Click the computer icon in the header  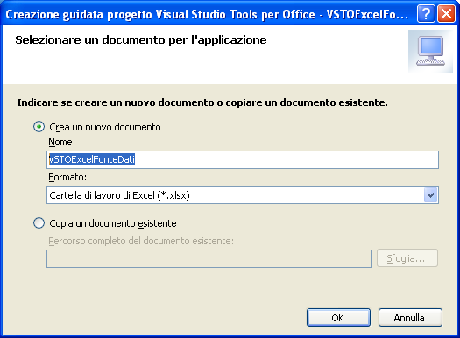click(x=430, y=51)
